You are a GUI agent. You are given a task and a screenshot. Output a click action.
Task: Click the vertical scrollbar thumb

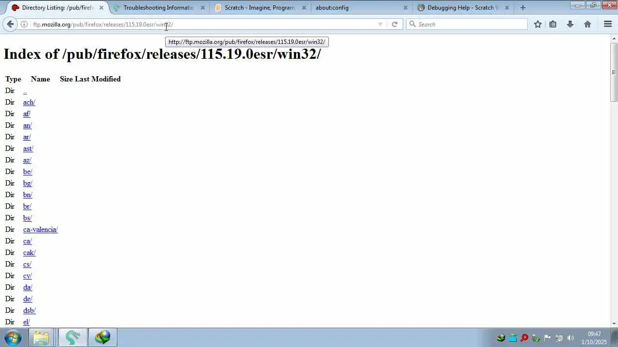tap(614, 72)
